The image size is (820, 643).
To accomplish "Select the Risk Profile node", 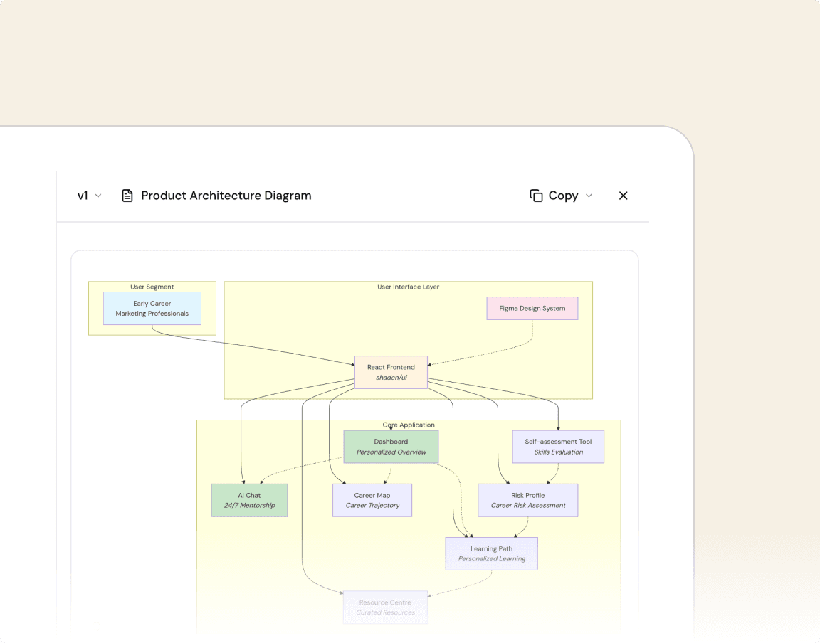I will pyautogui.click(x=527, y=500).
